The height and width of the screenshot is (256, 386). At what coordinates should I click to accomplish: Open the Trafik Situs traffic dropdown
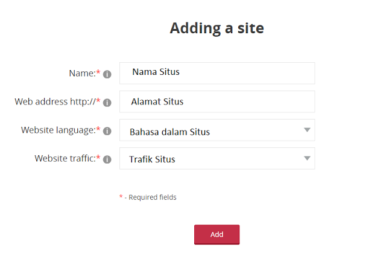point(217,158)
